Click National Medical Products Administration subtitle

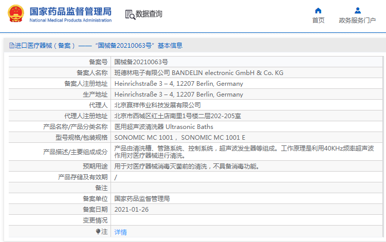pos(70,20)
